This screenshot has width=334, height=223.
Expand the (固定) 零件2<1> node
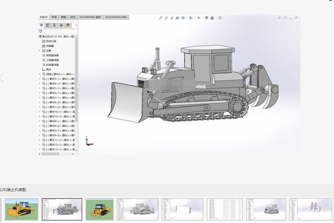pyautogui.click(x=40, y=74)
